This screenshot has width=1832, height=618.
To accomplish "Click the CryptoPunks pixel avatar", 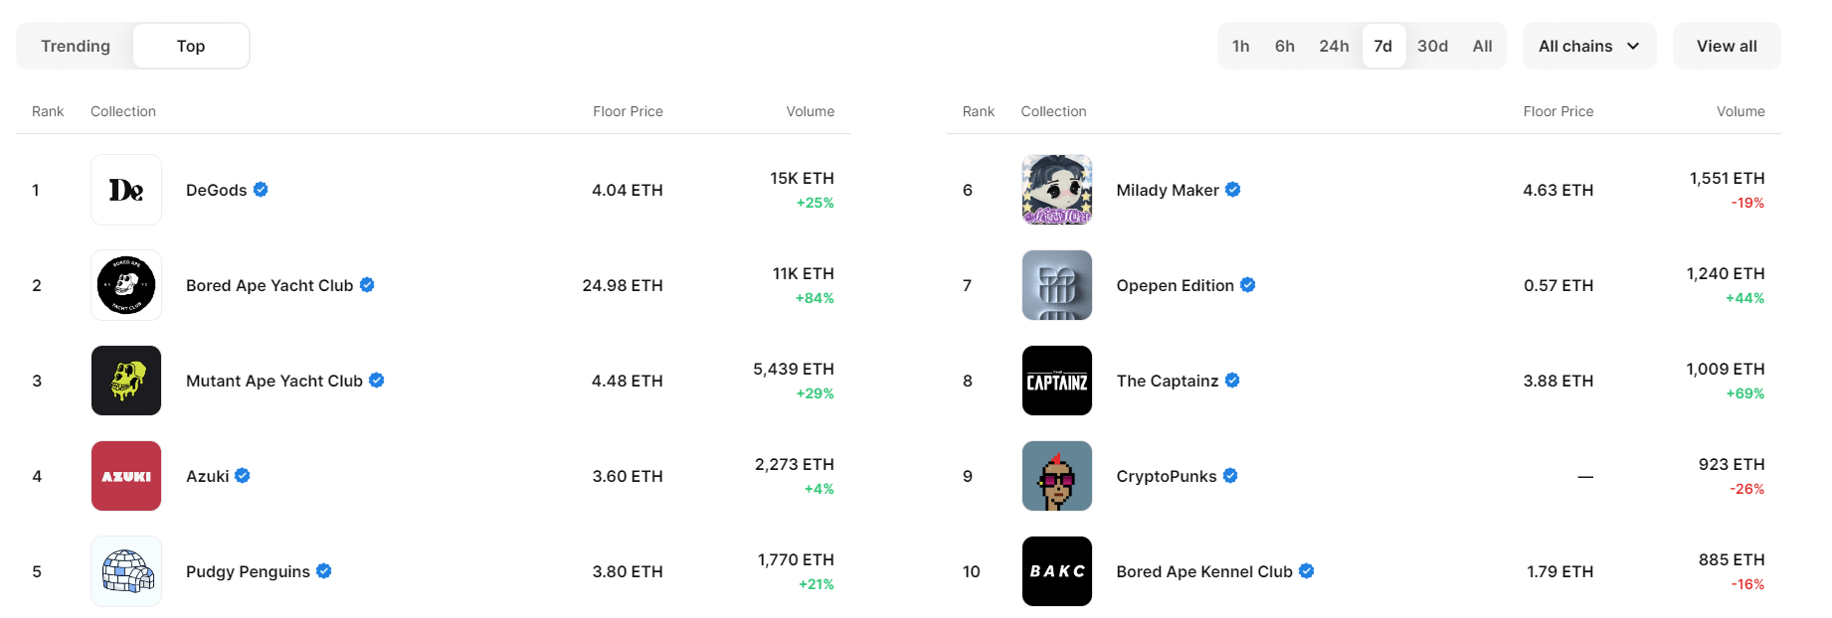I will click(1056, 476).
